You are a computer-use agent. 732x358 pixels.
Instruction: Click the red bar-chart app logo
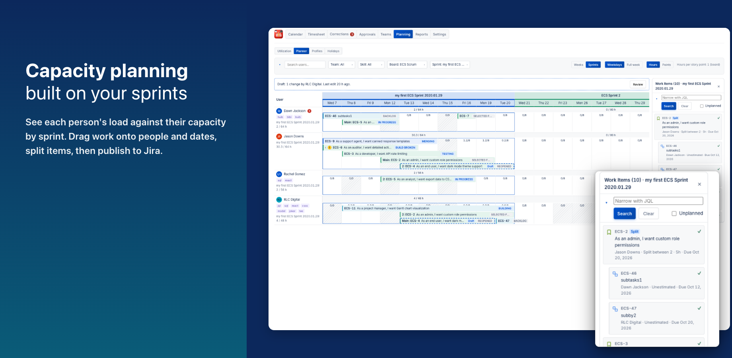coord(278,34)
